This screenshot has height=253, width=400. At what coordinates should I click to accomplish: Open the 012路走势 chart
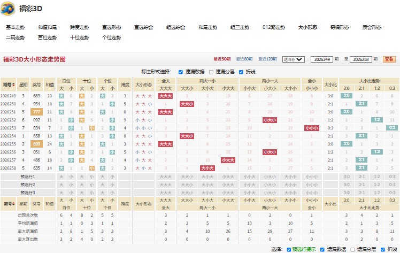click(274, 27)
